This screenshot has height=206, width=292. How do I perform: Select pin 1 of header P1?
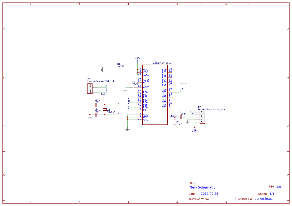coord(90,92)
